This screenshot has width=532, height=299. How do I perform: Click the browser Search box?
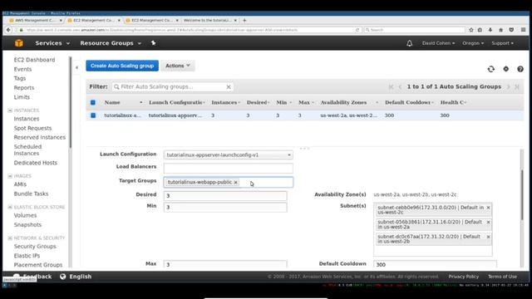click(414, 30)
